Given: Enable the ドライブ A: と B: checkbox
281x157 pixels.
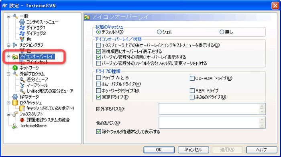Looking at the screenshot, I should click(98, 78).
